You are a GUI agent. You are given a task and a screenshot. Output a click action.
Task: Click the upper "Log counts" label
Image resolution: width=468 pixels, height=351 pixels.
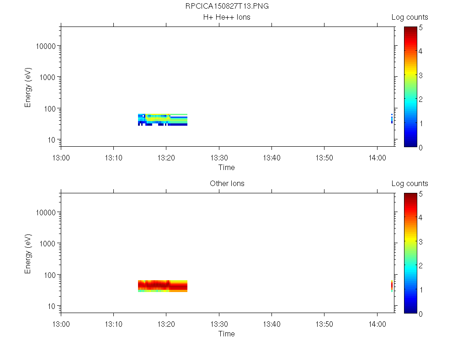pos(409,17)
